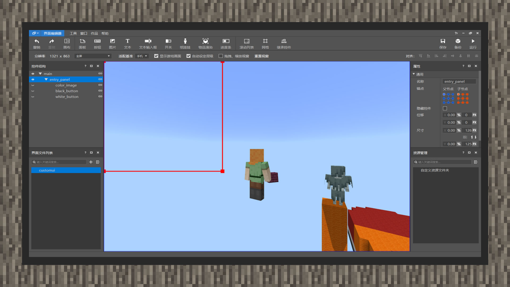Toggle PX unit for 位移 Y

474,123
